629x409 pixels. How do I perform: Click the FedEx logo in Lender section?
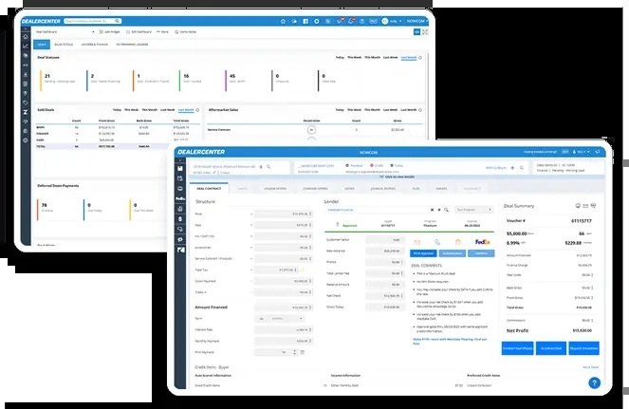tap(482, 242)
